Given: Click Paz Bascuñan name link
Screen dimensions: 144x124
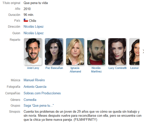Looking at the screenshot, I should pos(54,68).
